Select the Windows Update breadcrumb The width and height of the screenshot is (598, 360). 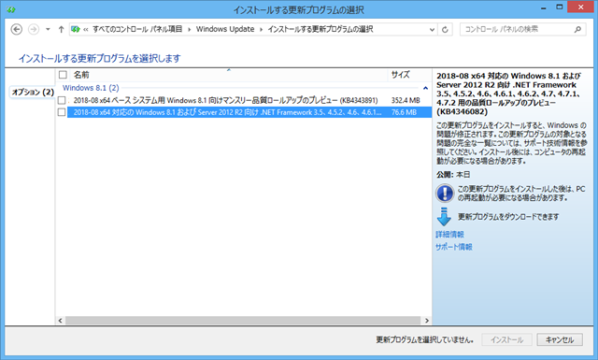225,29
